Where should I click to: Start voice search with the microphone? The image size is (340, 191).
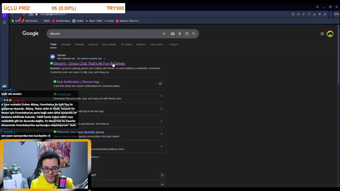tap(180, 34)
